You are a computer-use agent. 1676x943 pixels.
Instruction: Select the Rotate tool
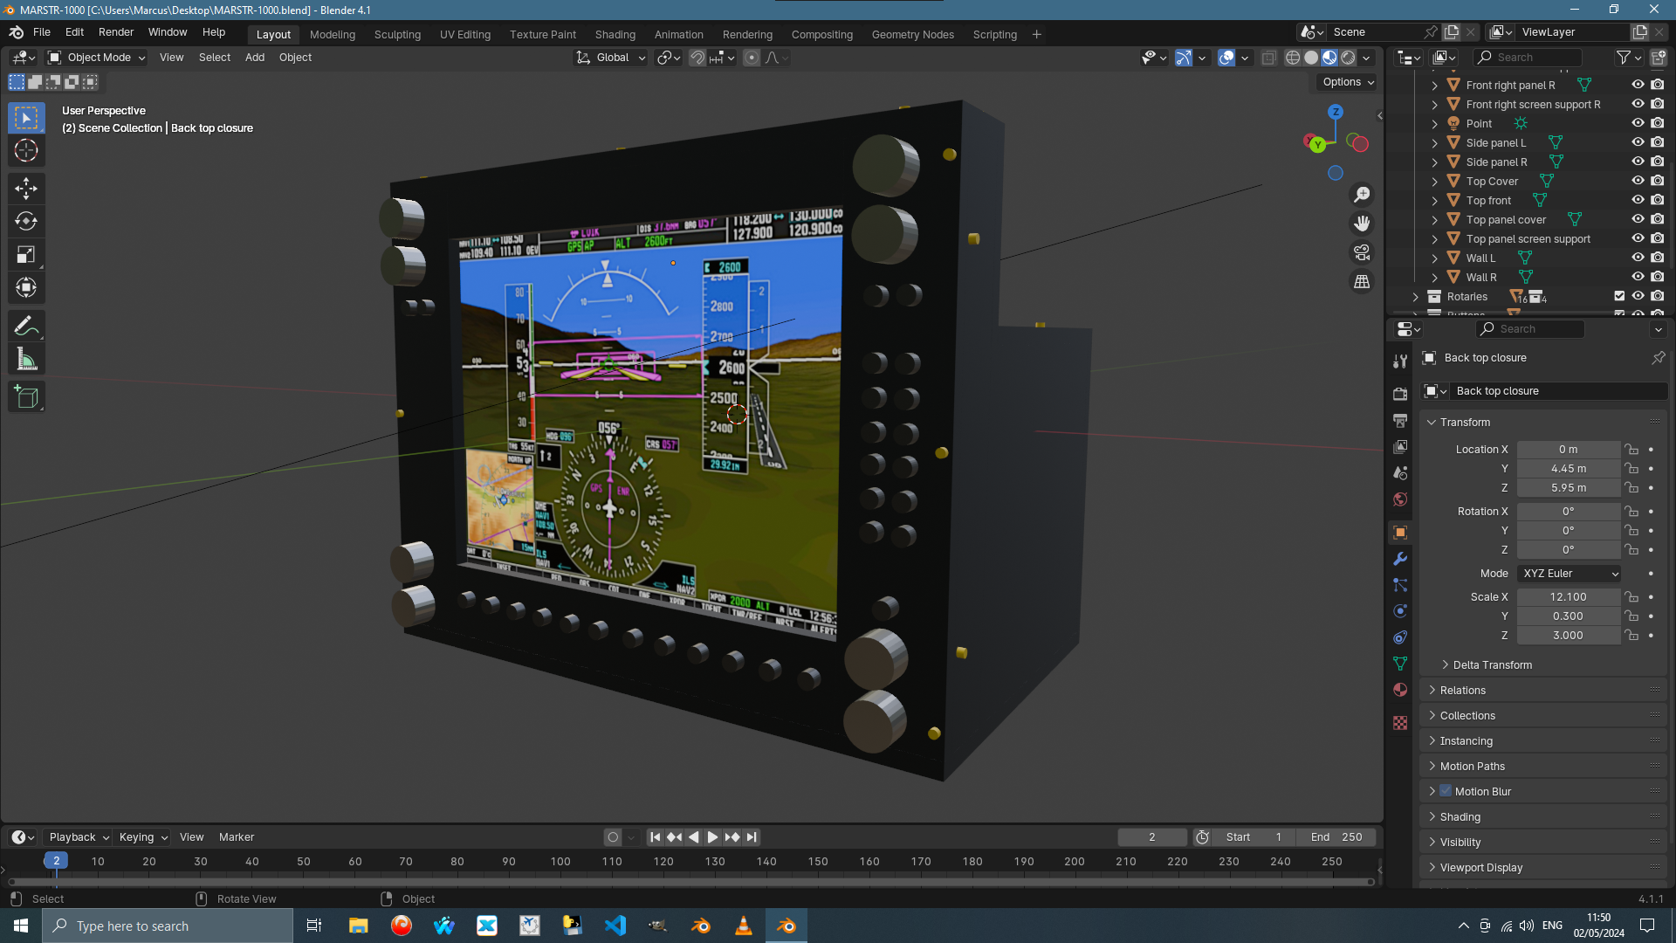[x=26, y=221]
